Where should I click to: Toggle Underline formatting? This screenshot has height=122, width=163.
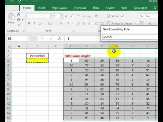[x=39, y=23]
